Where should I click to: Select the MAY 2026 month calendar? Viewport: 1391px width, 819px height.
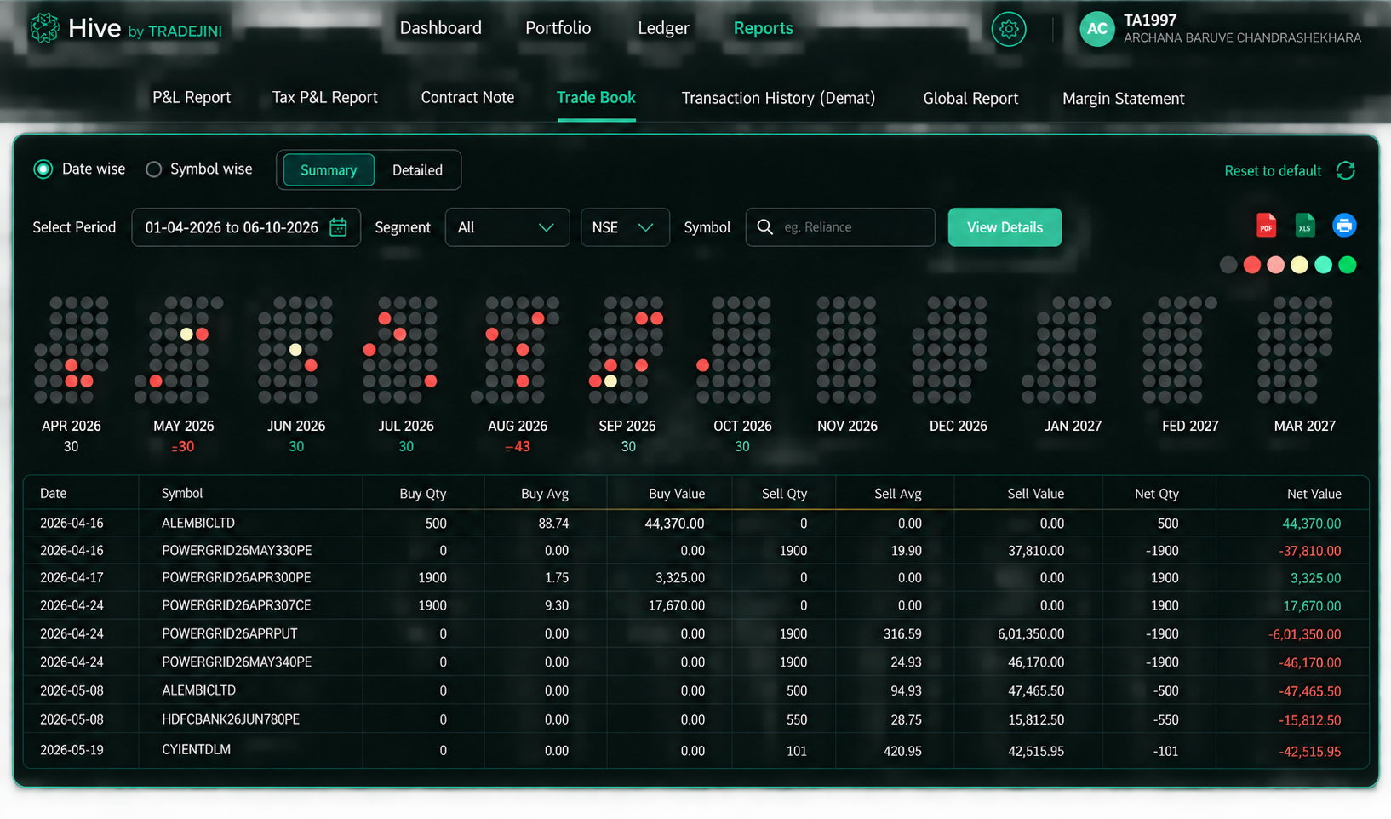179,350
